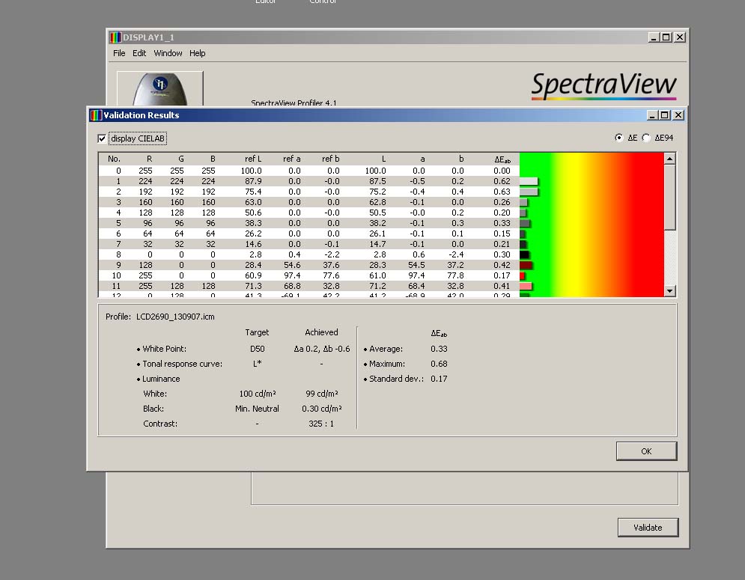This screenshot has height=580, width=745.
Task: Click the results table scroll down arrow
Action: 669,290
